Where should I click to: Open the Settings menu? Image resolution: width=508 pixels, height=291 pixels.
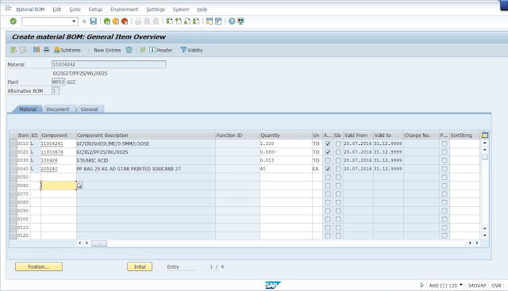(156, 10)
